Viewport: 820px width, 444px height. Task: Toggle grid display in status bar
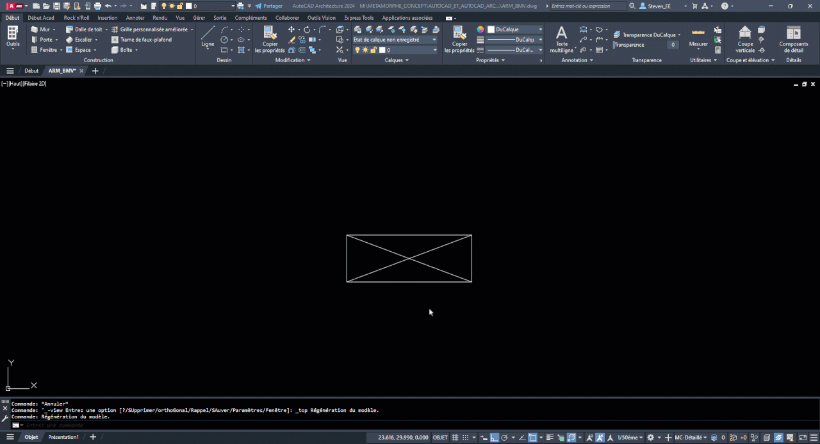(x=455, y=438)
